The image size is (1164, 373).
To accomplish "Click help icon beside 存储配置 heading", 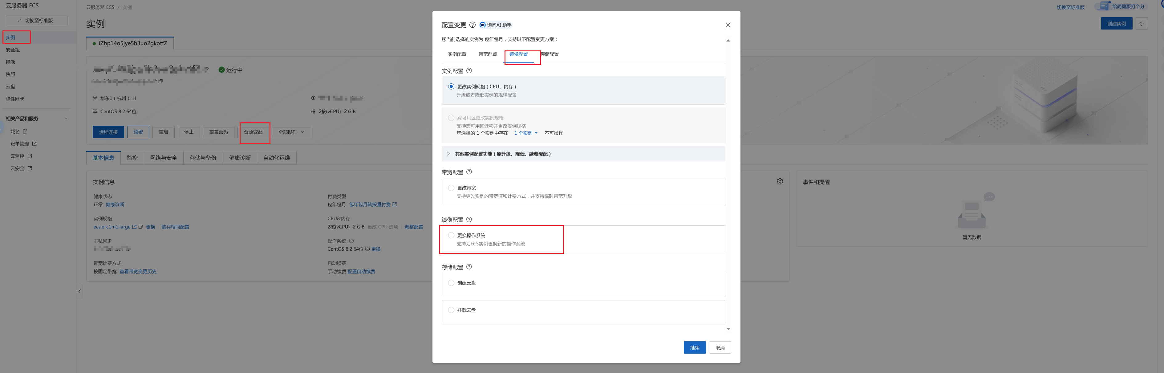I will (469, 267).
